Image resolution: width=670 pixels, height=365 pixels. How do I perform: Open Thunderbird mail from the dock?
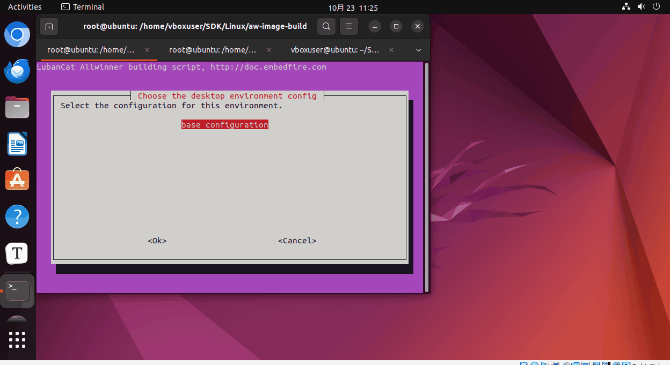17,71
